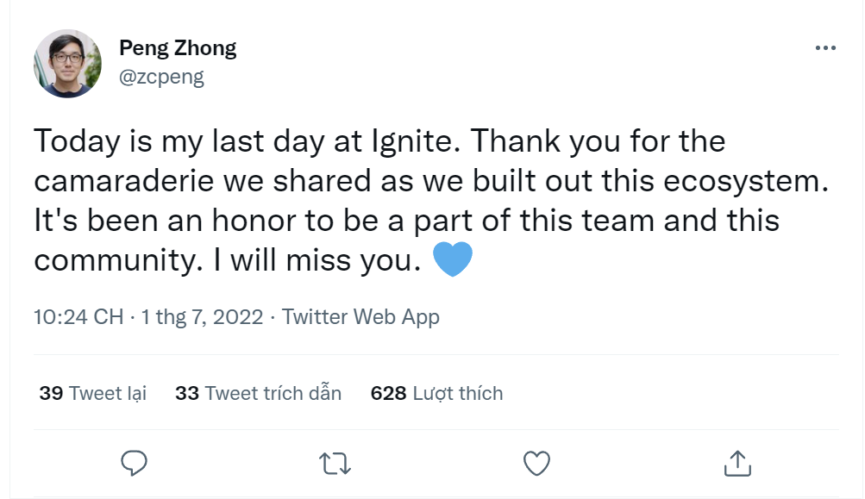This screenshot has width=865, height=499.
Task: Open the Twitter Web App source link
Action: coord(360,316)
